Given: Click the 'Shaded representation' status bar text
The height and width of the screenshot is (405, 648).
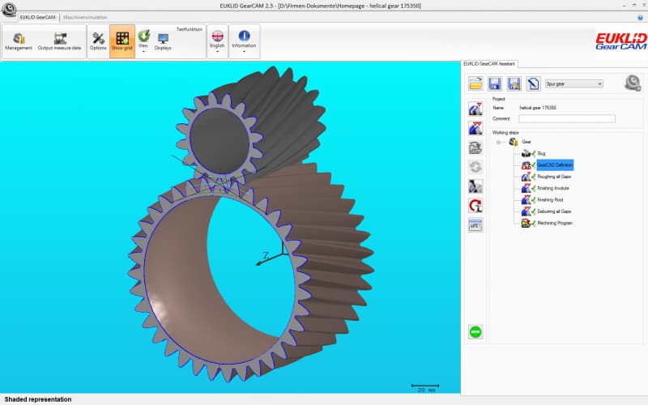Looking at the screenshot, I should (38, 399).
